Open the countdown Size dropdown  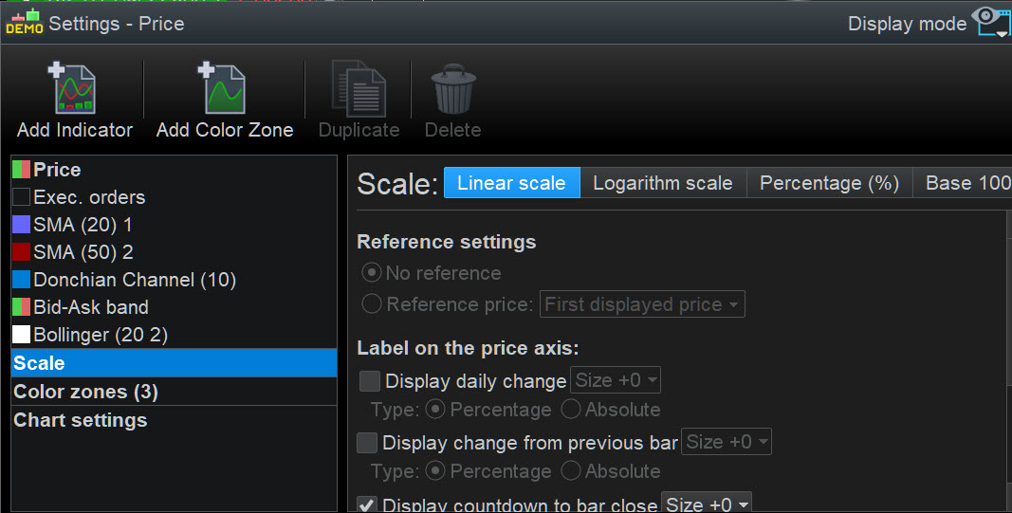coord(707,504)
